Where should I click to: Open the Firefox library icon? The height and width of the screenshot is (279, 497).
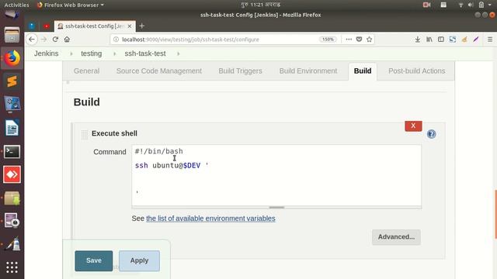429,40
